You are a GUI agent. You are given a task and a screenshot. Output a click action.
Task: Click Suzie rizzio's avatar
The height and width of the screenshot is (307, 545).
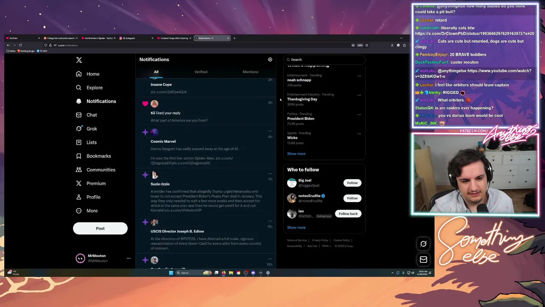pos(154,175)
